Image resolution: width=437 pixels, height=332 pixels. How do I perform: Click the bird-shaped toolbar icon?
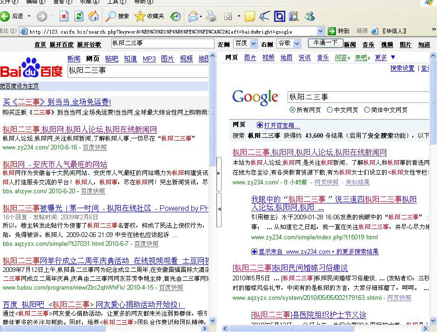(x=264, y=16)
